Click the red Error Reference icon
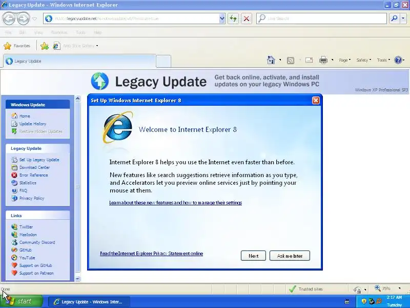The width and height of the screenshot is (410, 308). coord(14,175)
